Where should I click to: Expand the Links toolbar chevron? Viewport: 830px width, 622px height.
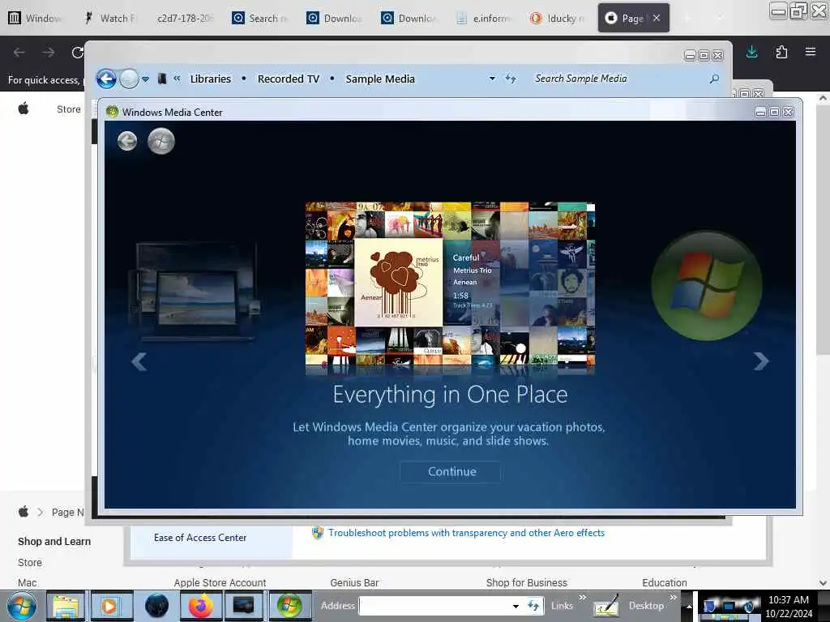click(583, 597)
